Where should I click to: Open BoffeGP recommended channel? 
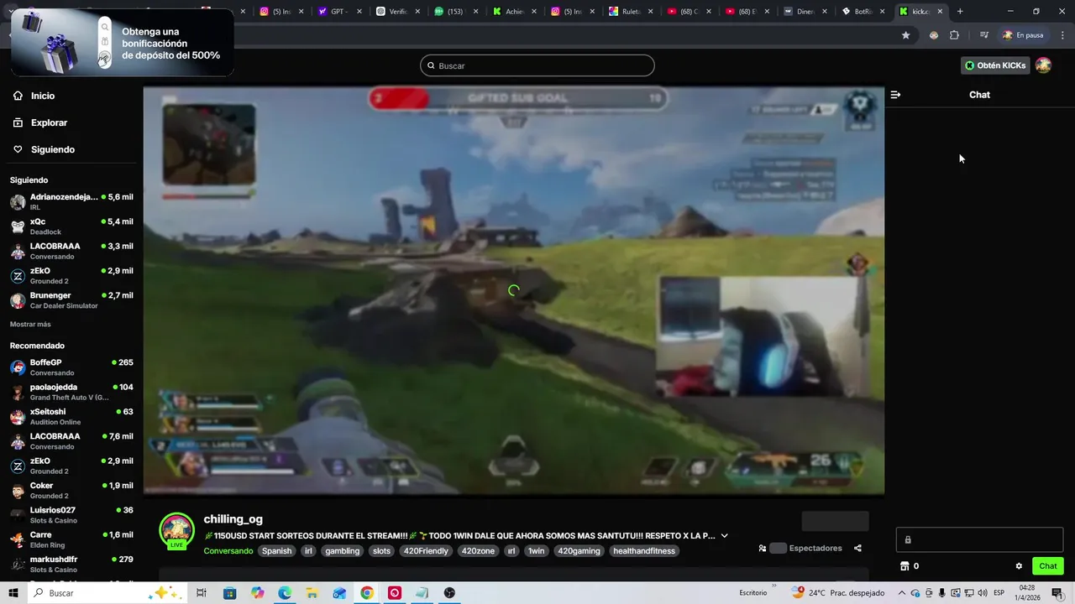coord(71,367)
